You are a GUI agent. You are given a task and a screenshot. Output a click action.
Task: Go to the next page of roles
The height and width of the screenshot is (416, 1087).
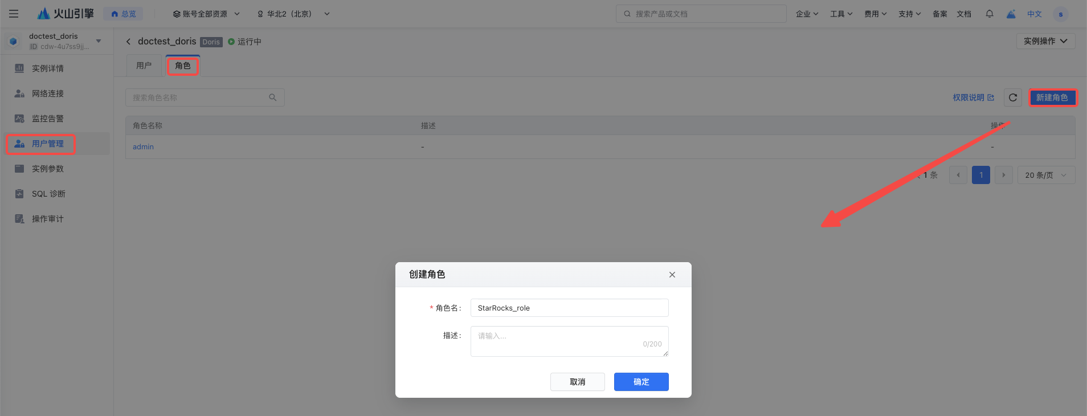pyautogui.click(x=1004, y=175)
